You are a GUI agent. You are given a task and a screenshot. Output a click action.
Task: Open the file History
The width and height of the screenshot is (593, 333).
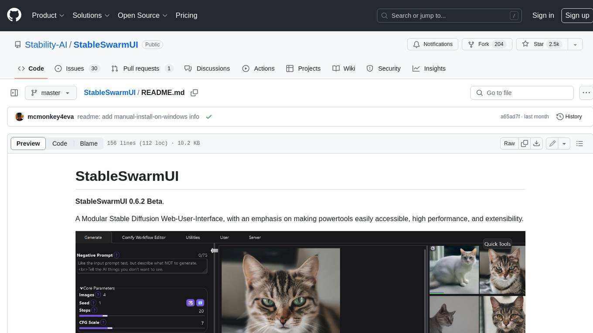(569, 117)
